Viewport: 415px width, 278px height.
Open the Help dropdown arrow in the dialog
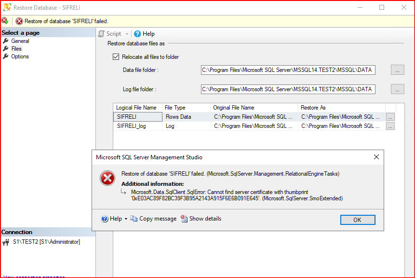pos(126,219)
